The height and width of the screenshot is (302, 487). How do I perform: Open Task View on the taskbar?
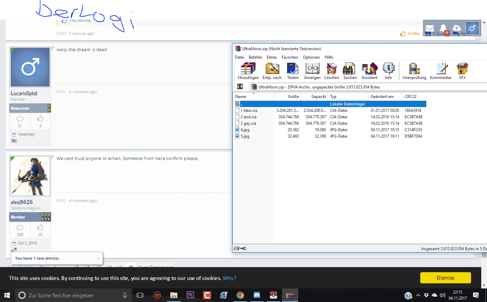140,295
